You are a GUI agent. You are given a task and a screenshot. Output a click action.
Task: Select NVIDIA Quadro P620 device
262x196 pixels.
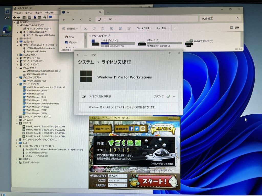pos(35,81)
